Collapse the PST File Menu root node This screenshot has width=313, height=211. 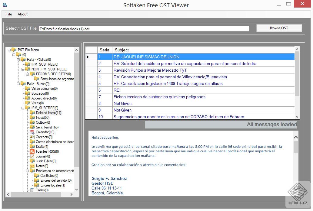[x=9, y=50]
